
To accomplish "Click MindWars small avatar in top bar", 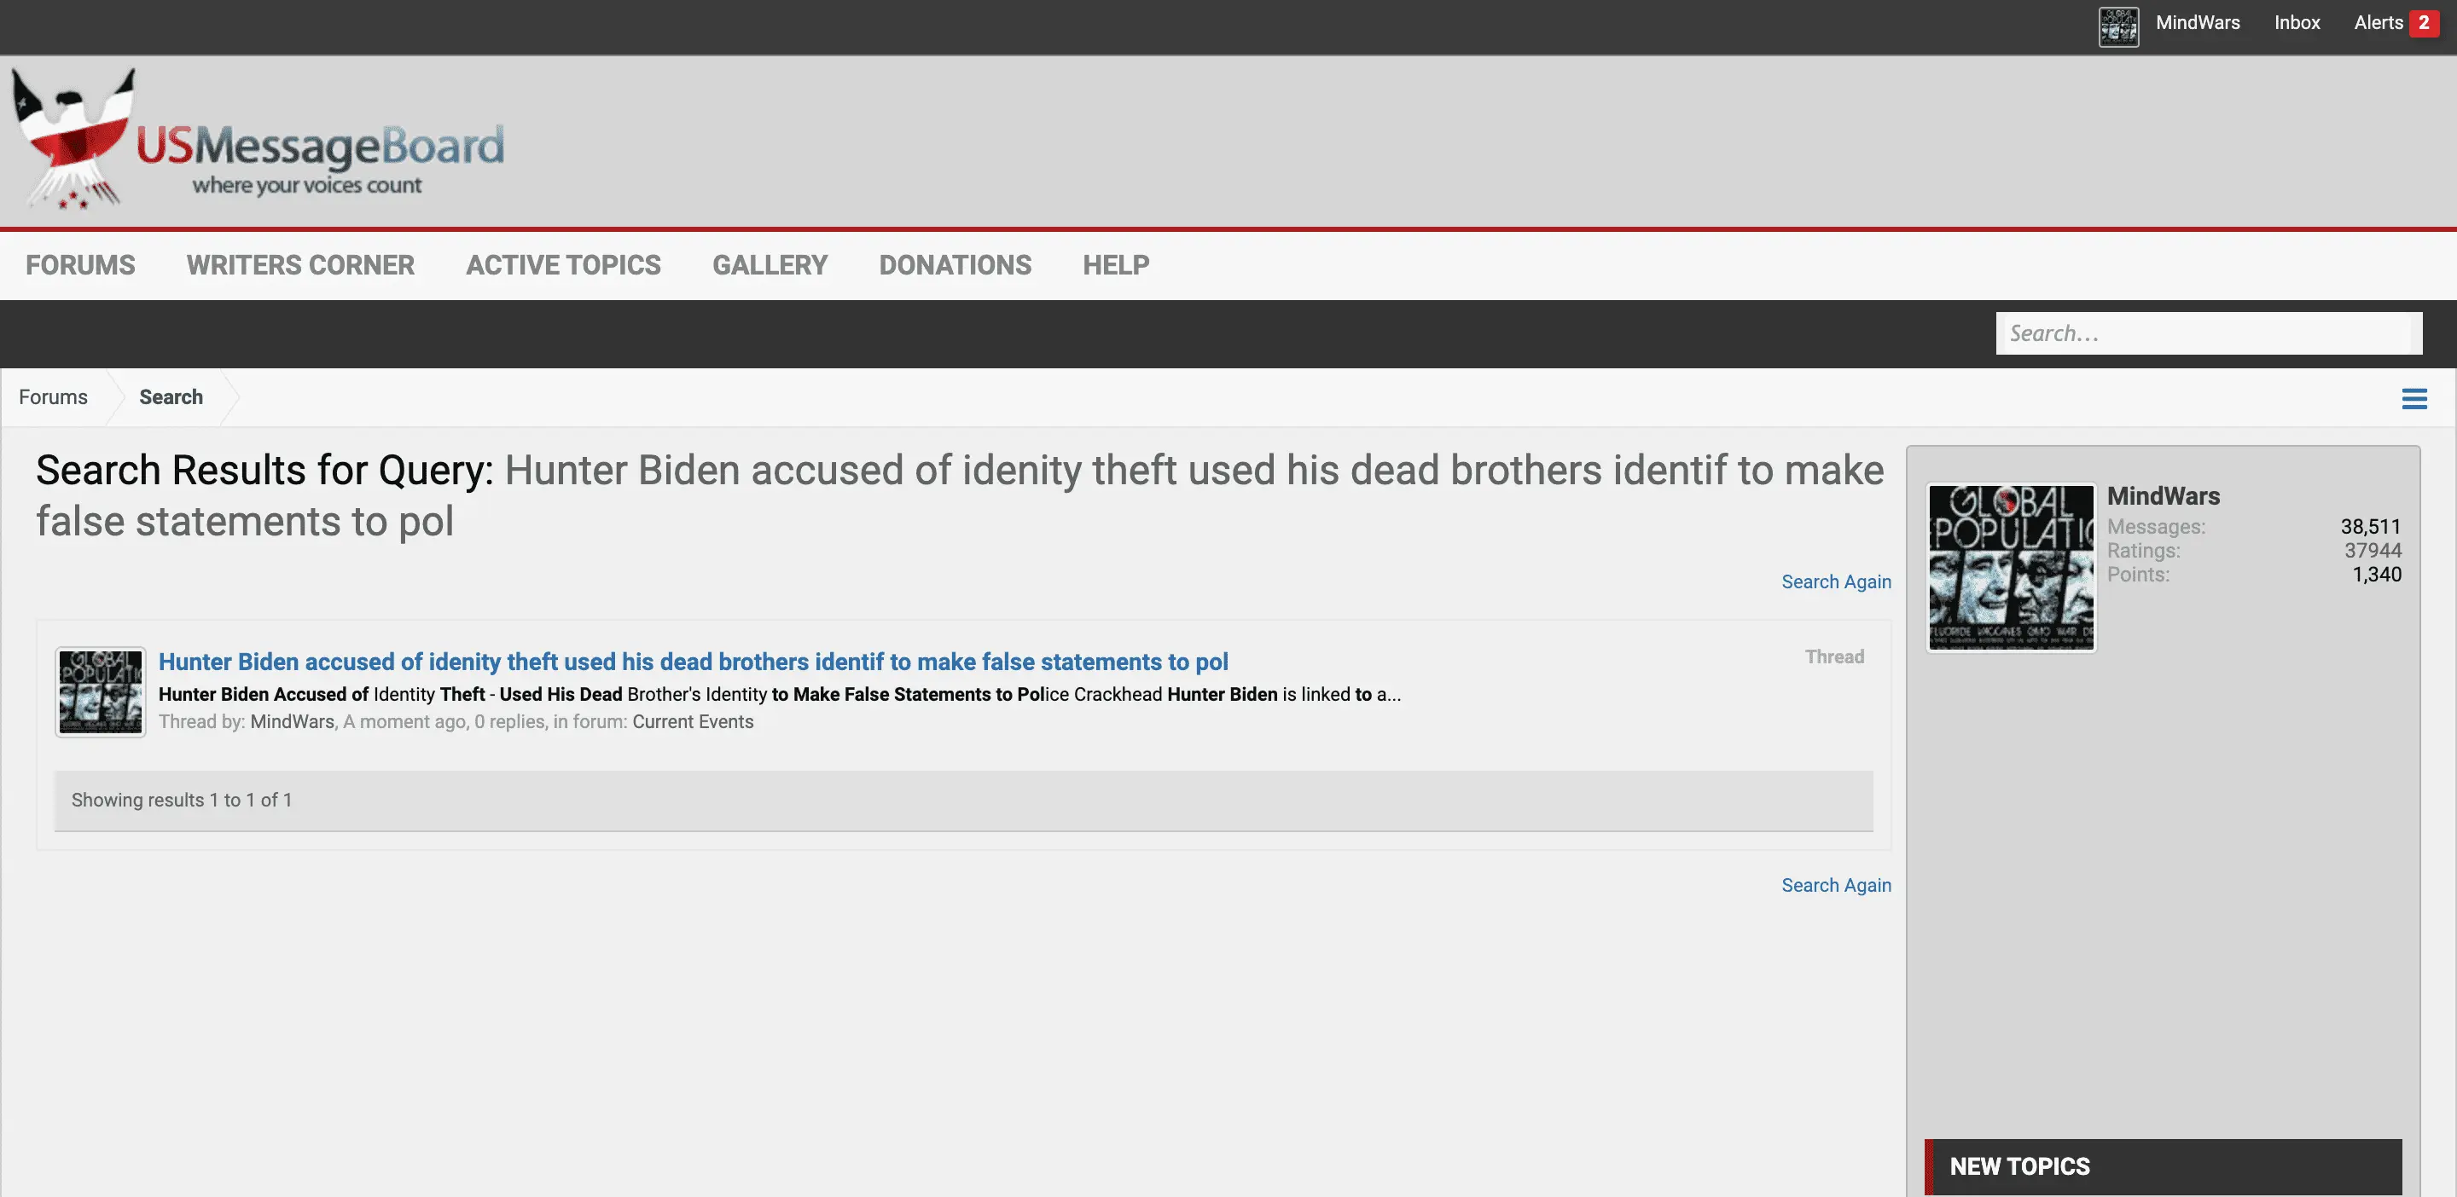I will coord(2117,26).
